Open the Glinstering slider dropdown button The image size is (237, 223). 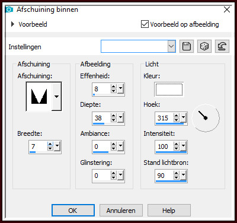point(120,175)
